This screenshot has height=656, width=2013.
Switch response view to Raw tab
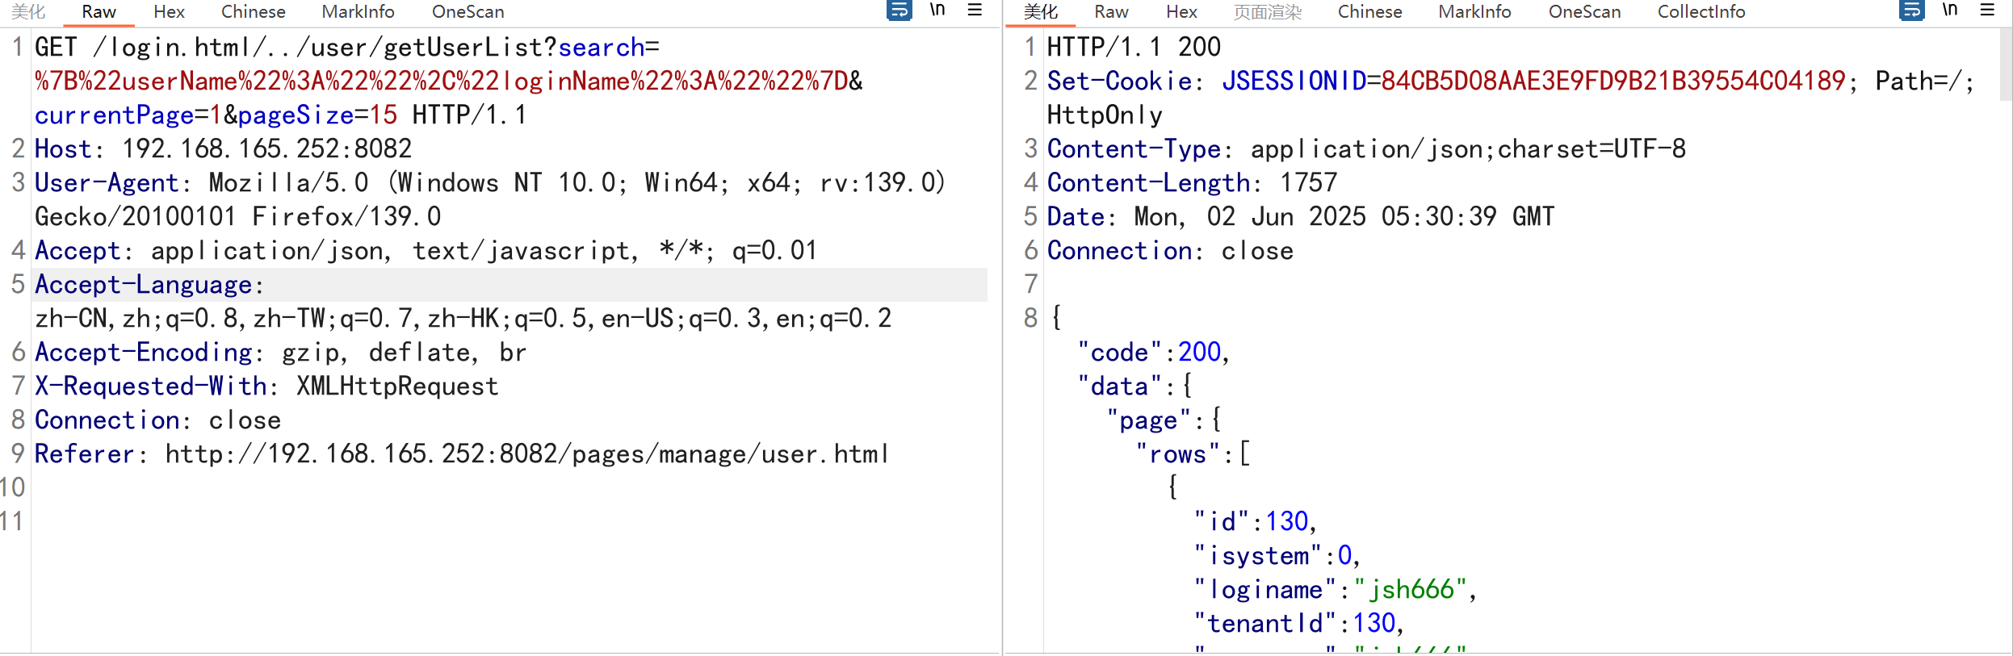point(1111,12)
